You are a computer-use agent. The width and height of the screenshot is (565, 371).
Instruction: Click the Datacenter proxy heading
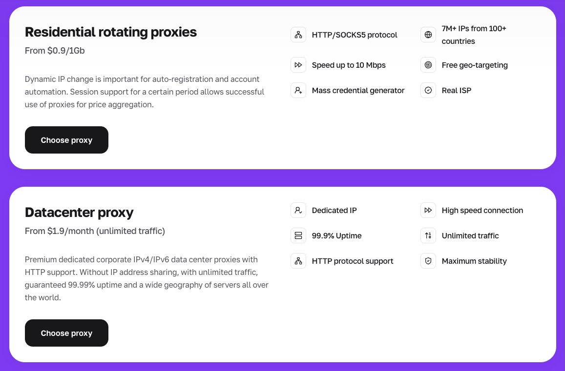tap(79, 213)
